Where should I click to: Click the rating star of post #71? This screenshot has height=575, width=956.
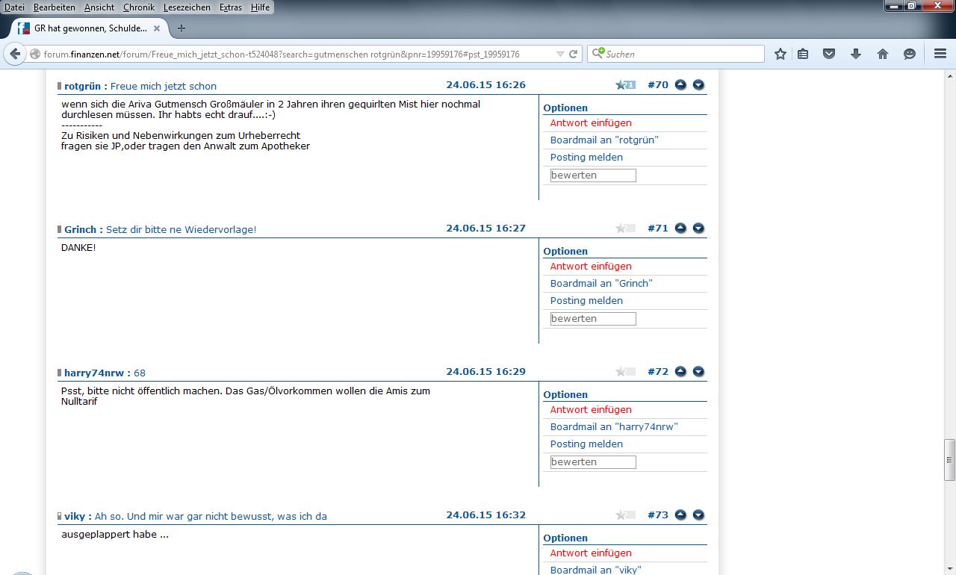[625, 229]
